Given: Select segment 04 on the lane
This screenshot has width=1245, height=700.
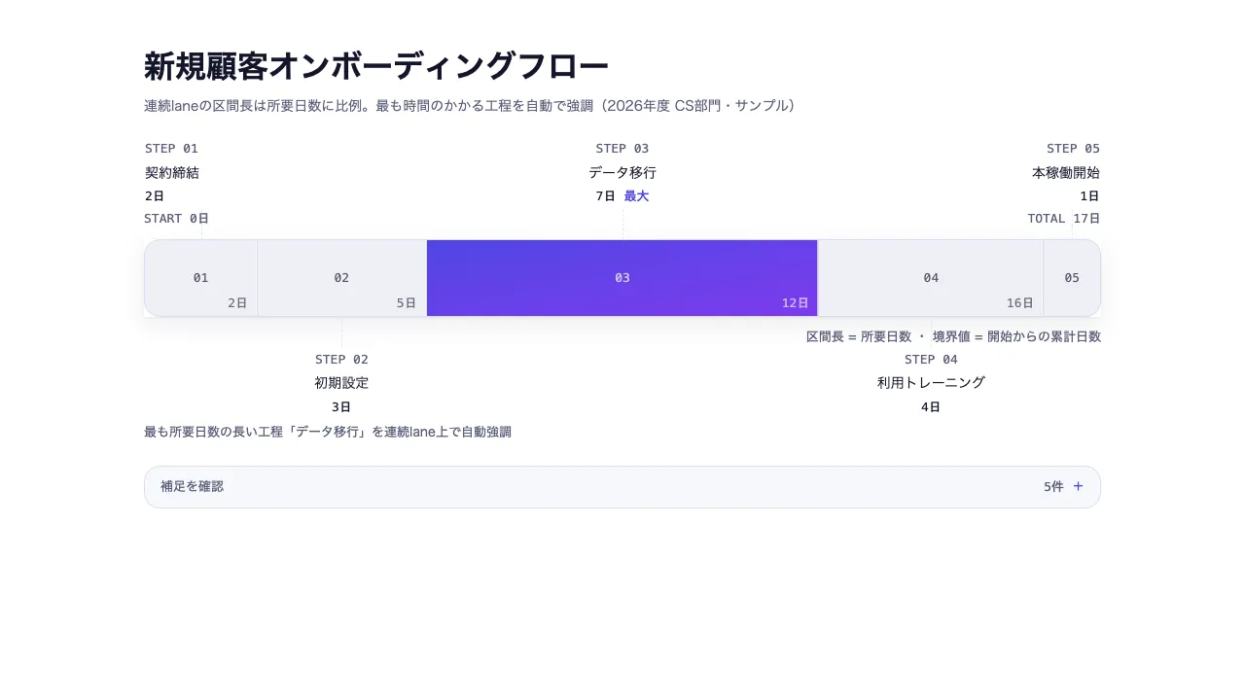Looking at the screenshot, I should click(x=931, y=278).
